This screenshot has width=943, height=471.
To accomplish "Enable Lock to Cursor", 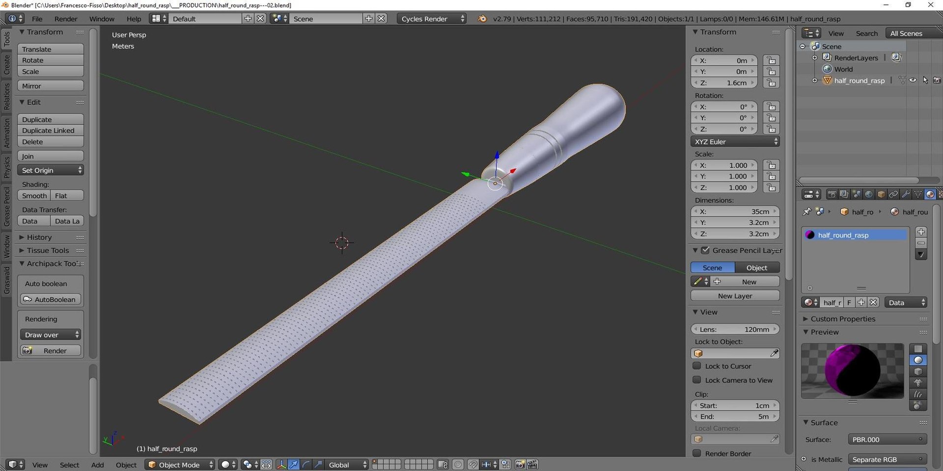I will click(x=697, y=366).
